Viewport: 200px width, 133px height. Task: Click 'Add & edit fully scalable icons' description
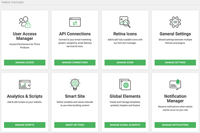125,41
